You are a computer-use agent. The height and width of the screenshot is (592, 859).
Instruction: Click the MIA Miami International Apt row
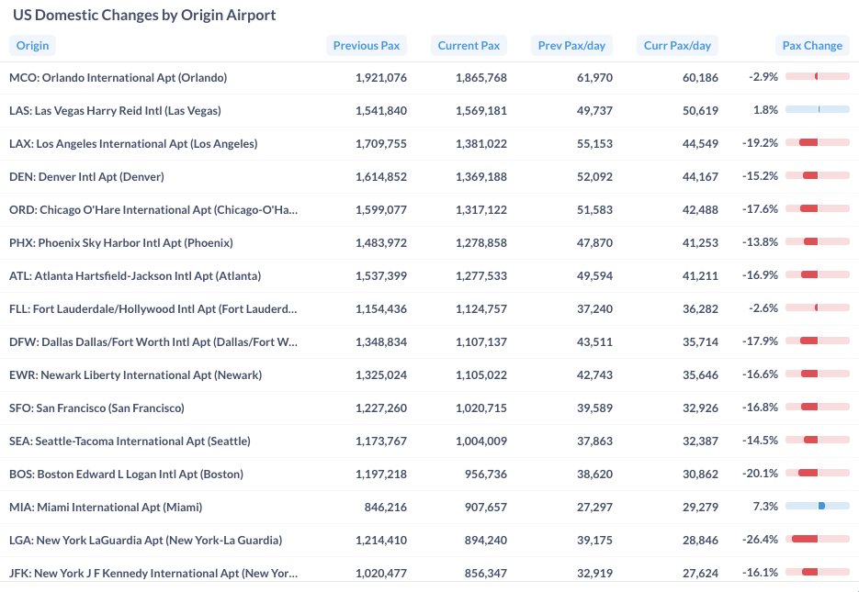click(106, 508)
